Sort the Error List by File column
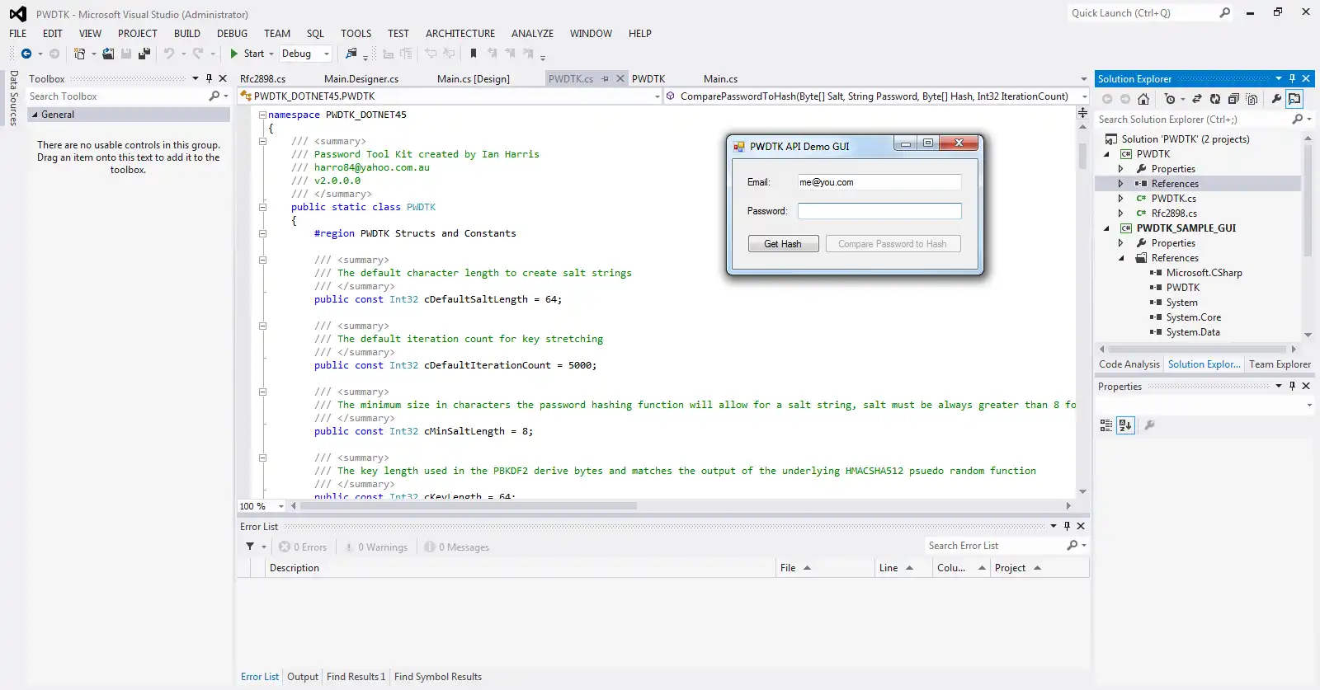This screenshot has width=1320, height=690. (826, 568)
